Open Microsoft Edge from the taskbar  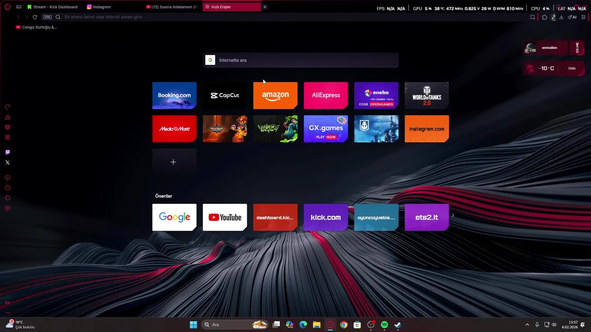coord(303,325)
